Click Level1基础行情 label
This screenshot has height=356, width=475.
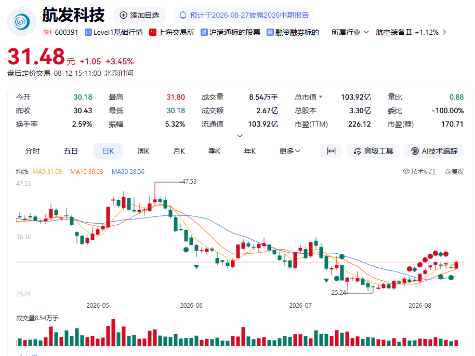click(118, 32)
